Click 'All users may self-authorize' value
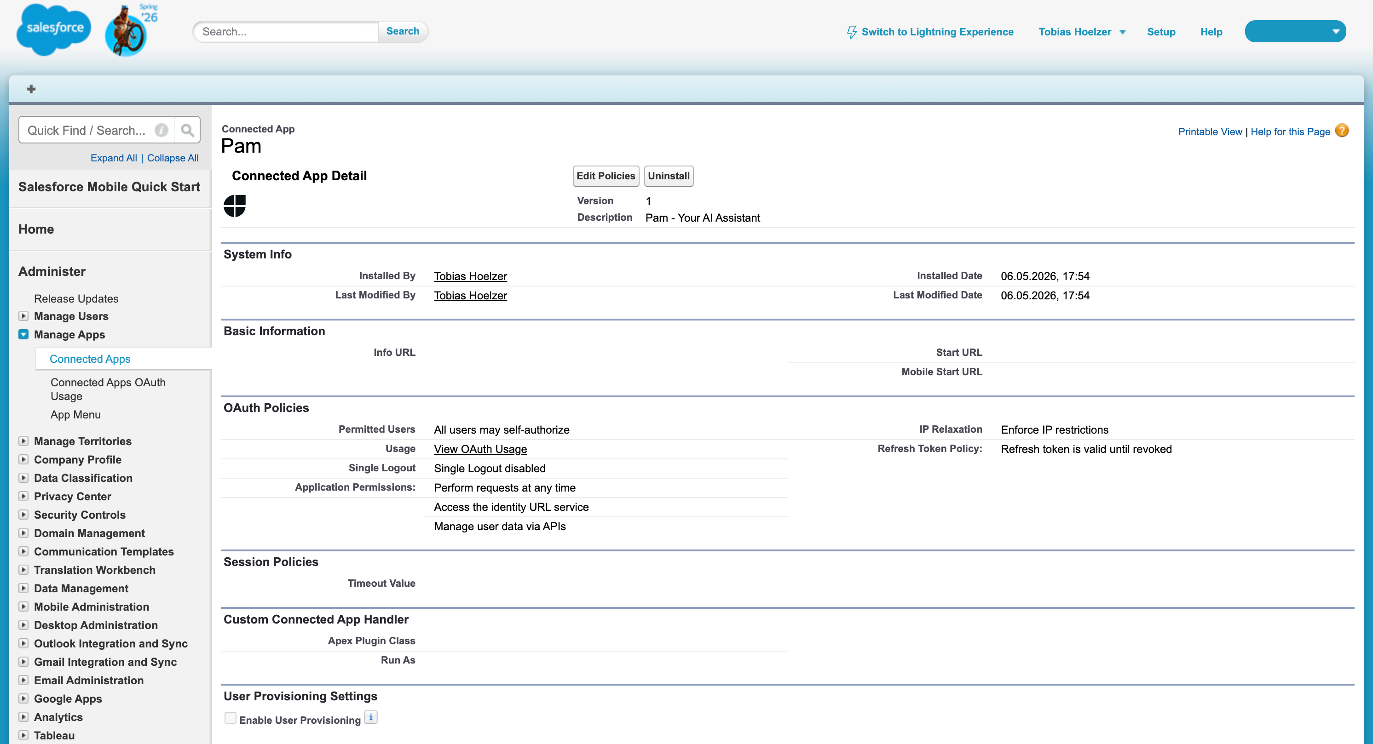The height and width of the screenshot is (744, 1373). (502, 430)
